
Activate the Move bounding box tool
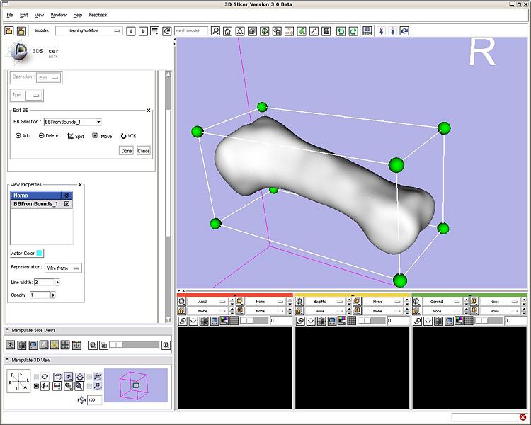[95, 135]
